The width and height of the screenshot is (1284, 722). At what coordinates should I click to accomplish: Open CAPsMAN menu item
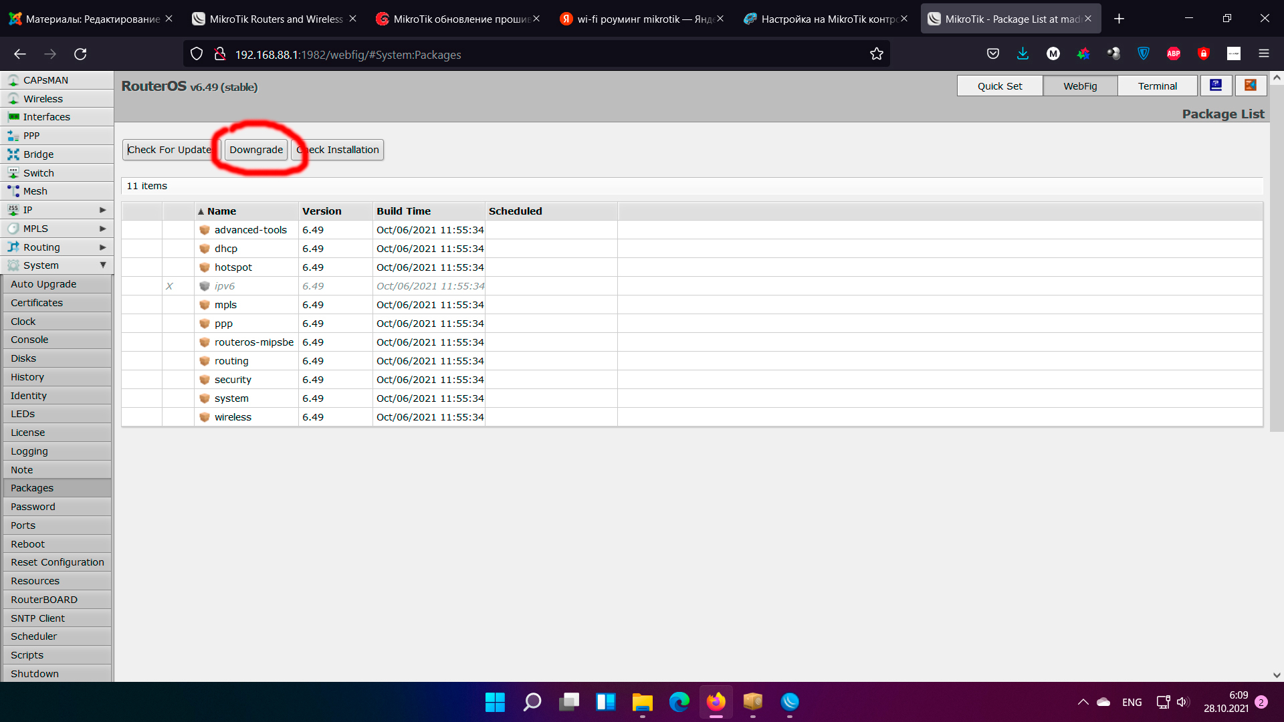tap(57, 80)
